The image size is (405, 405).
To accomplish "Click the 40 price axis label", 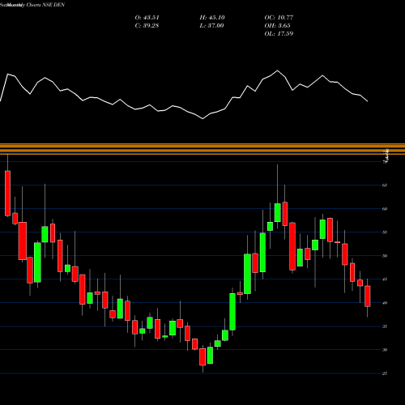I will [385, 303].
